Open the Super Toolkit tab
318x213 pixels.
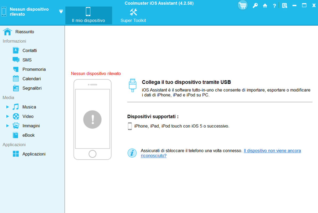coord(133,15)
